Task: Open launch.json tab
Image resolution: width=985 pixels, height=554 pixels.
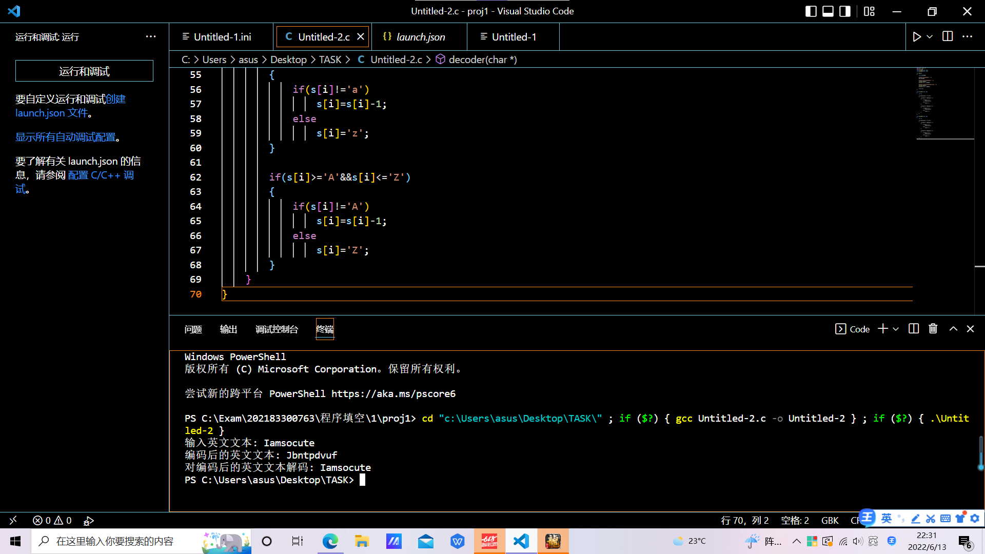Action: [x=420, y=37]
